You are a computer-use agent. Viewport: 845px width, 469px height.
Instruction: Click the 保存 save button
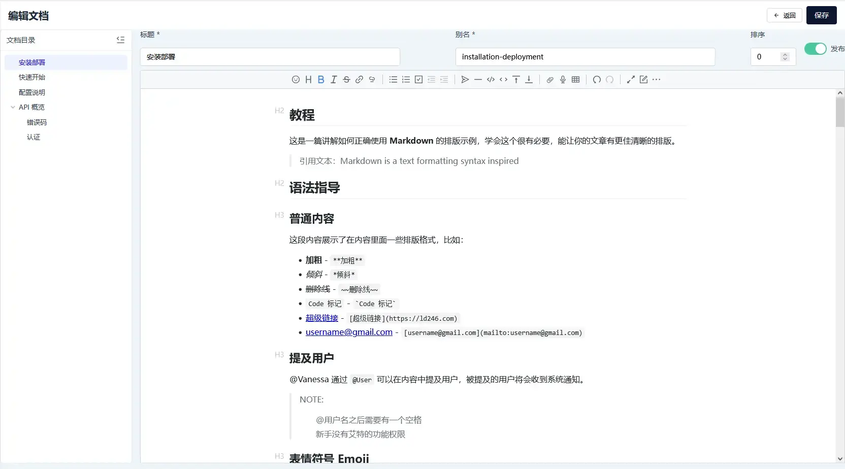pyautogui.click(x=821, y=15)
